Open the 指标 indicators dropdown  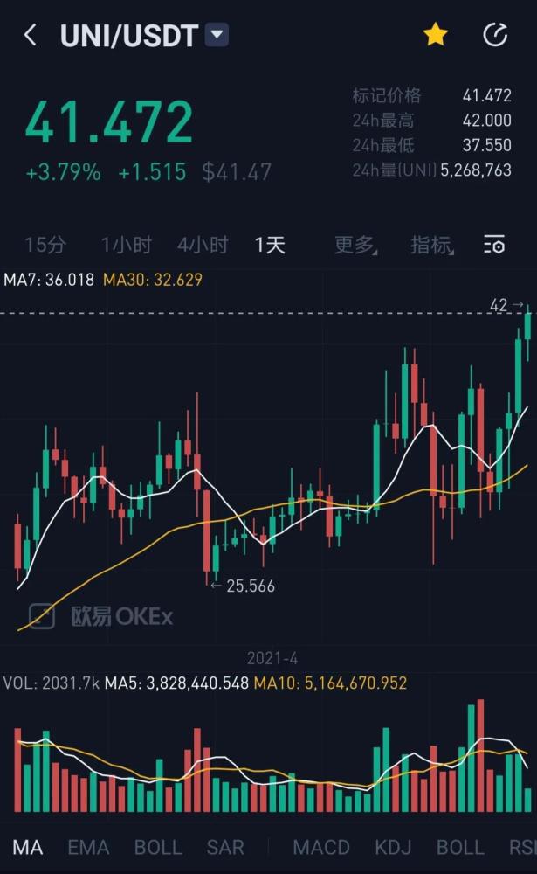point(430,246)
